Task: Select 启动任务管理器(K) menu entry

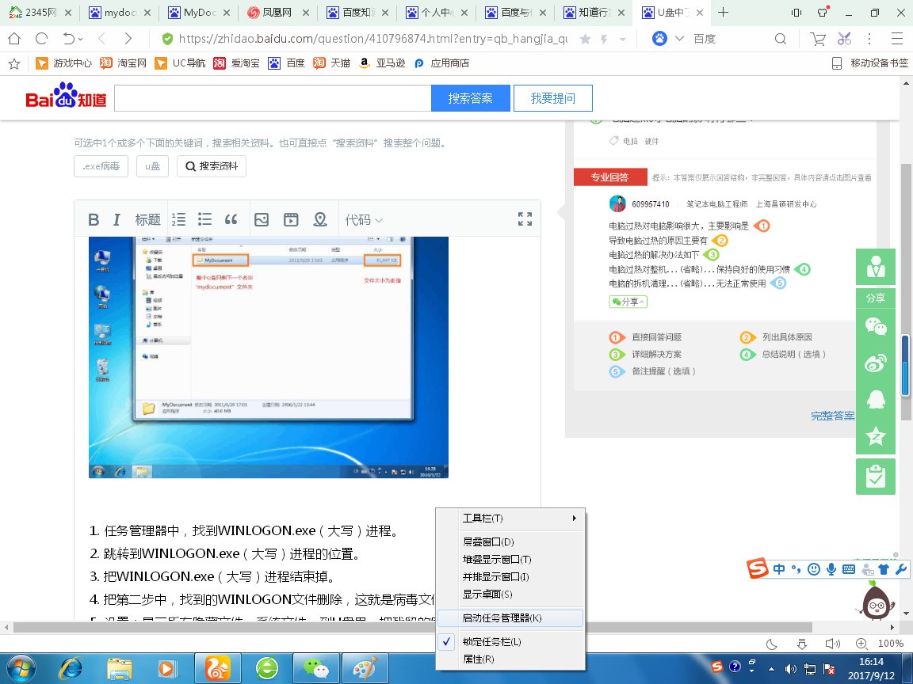Action: point(510,617)
